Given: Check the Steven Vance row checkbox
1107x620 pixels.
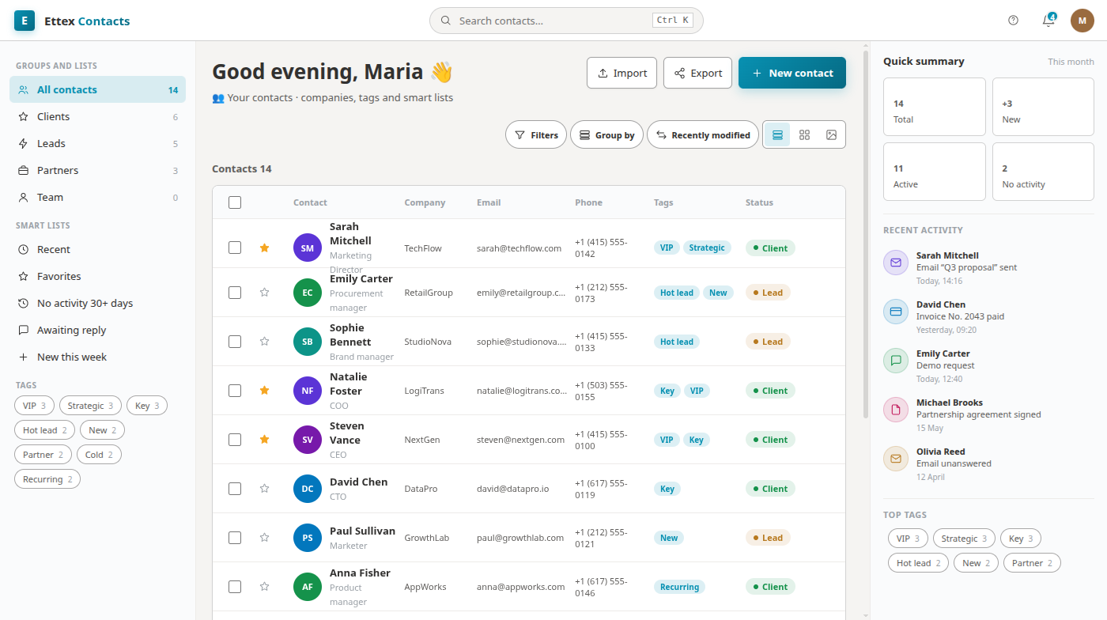Looking at the screenshot, I should click(x=235, y=440).
